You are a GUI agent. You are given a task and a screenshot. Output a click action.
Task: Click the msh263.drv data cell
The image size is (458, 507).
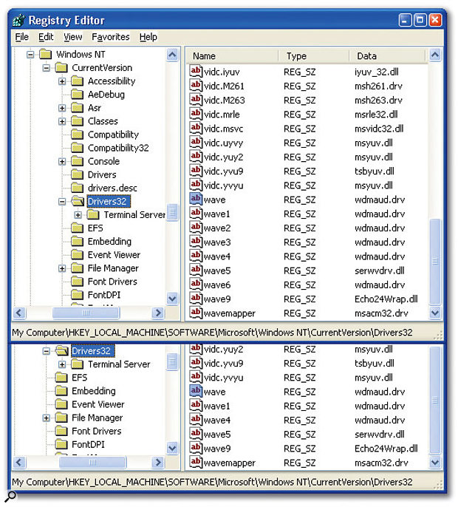(378, 101)
